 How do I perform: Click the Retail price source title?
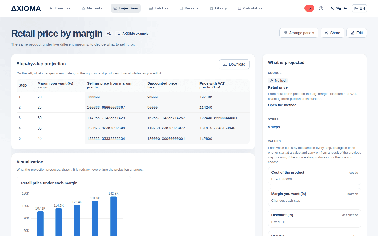coord(278,87)
